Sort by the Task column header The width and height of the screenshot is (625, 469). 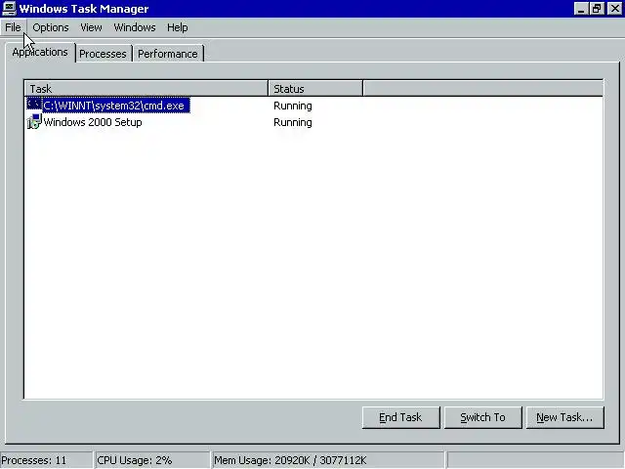pyautogui.click(x=146, y=89)
